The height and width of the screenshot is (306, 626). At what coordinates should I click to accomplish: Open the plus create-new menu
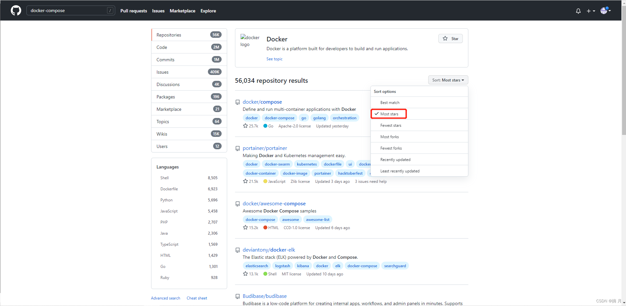point(591,11)
